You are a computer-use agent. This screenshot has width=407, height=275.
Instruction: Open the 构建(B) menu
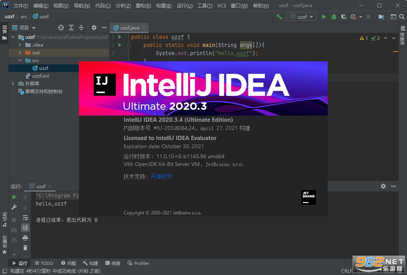pos(164,6)
